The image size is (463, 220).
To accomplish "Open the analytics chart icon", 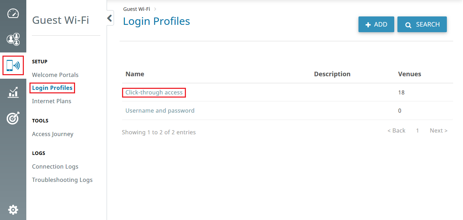I will (13, 92).
